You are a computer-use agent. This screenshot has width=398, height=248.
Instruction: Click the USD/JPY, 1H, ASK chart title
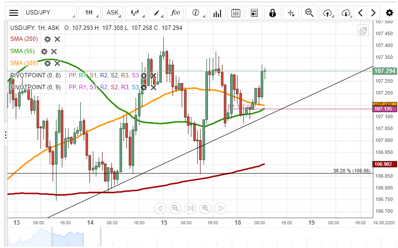coord(35,28)
